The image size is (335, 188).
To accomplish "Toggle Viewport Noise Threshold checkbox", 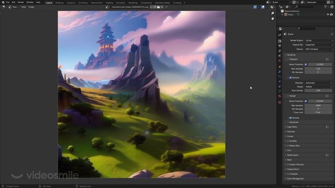I will pyautogui.click(x=306, y=64).
